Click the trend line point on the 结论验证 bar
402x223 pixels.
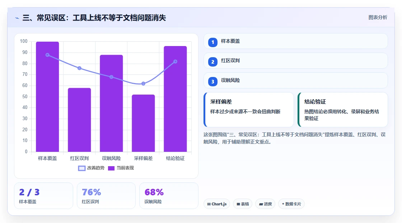tap(176, 62)
